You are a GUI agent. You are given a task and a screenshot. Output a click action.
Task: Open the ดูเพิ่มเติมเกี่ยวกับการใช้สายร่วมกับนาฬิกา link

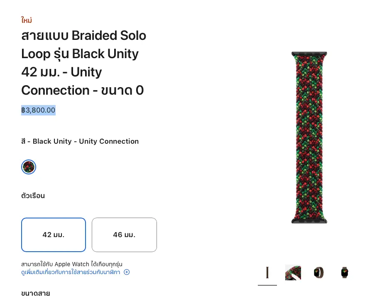point(71,272)
